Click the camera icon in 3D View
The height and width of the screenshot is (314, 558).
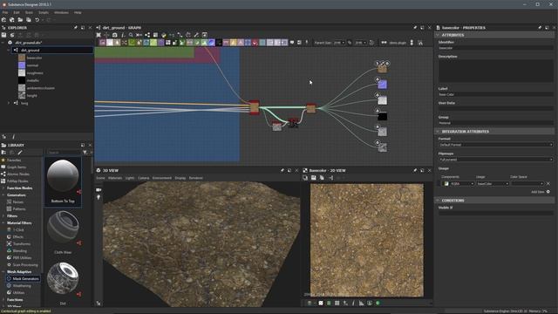coord(99,190)
